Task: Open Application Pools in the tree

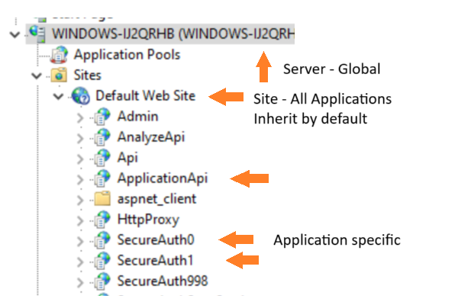Action: (127, 56)
